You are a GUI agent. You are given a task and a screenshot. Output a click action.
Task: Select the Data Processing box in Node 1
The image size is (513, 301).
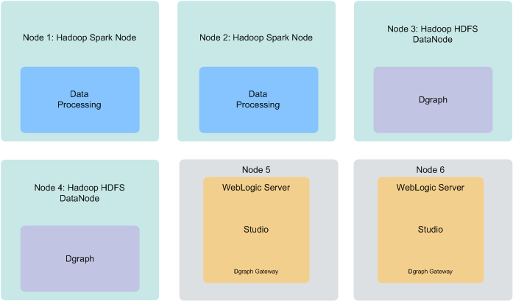coord(79,100)
